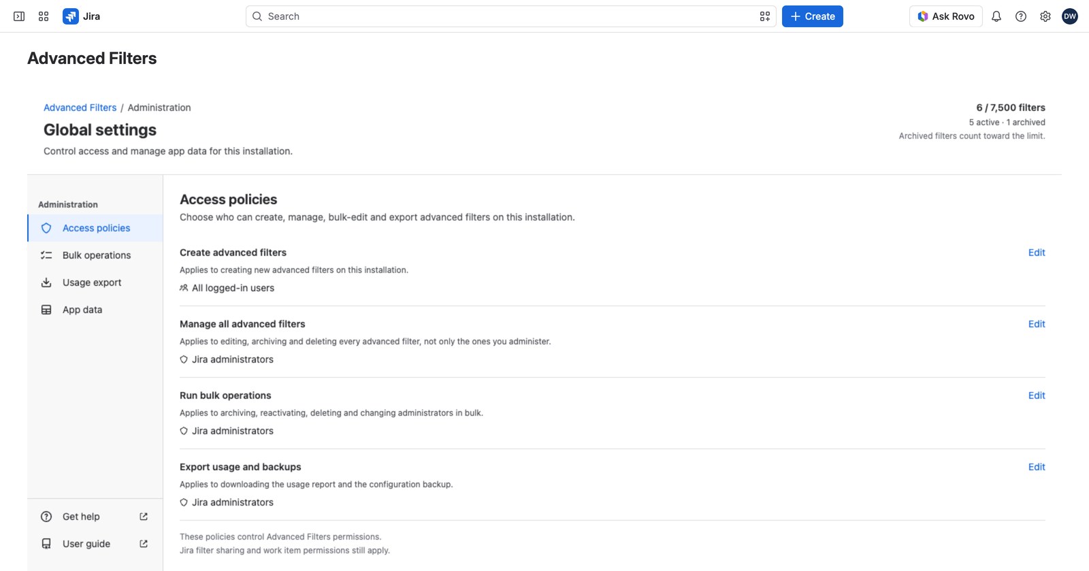The image size is (1089, 571).
Task: Click the 'Advanced Filters' page title
Action: click(92, 59)
